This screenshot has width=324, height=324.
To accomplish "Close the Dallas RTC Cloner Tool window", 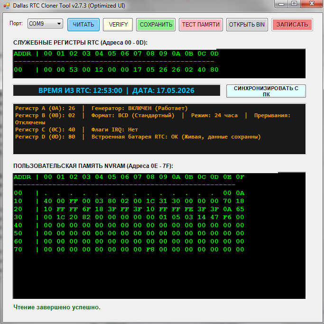I will tap(312, 4).
